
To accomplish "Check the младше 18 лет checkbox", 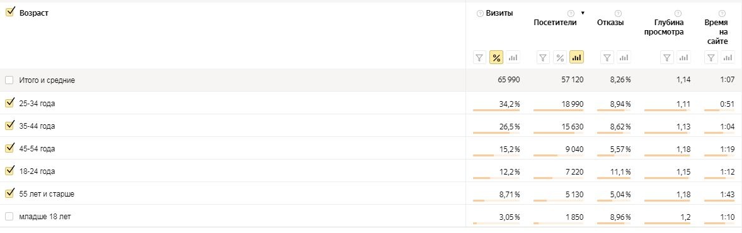I will pos(9,217).
